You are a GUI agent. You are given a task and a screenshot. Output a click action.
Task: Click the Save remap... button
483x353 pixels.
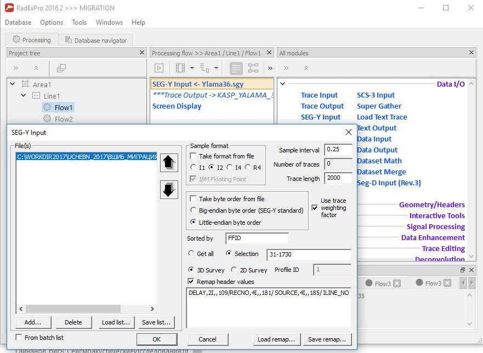click(x=327, y=339)
